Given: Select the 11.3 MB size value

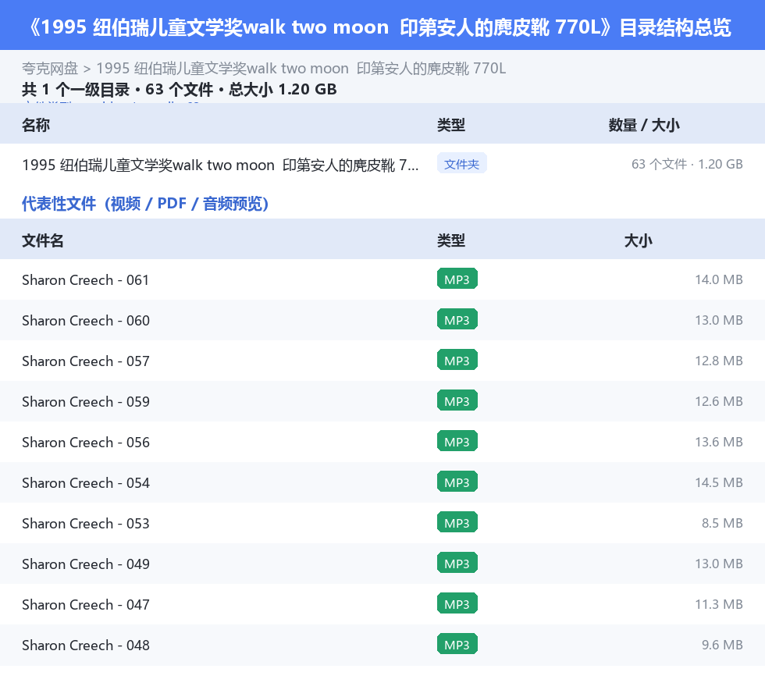Looking at the screenshot, I should pos(719,603).
